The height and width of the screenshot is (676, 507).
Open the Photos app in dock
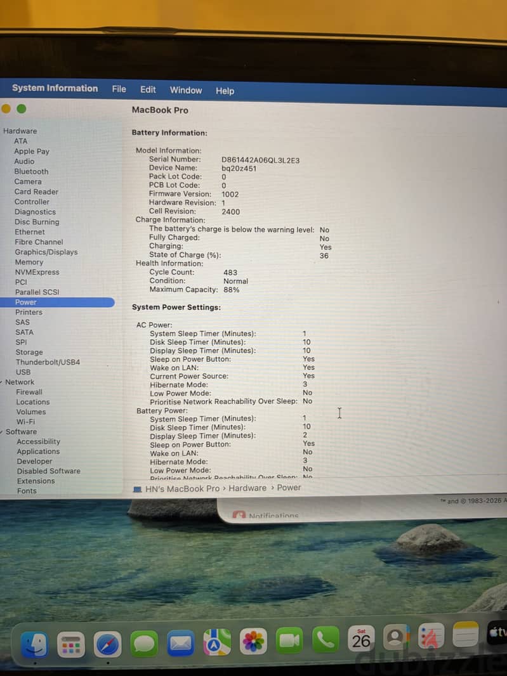[253, 642]
